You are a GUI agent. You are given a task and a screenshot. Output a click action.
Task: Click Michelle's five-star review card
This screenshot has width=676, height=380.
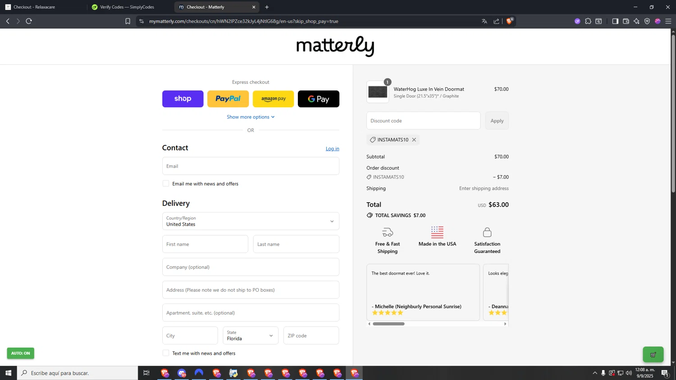[423, 292]
